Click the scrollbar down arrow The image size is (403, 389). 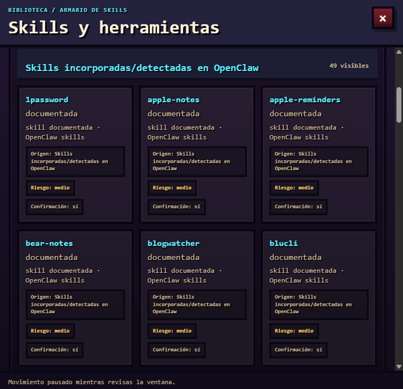point(399,367)
